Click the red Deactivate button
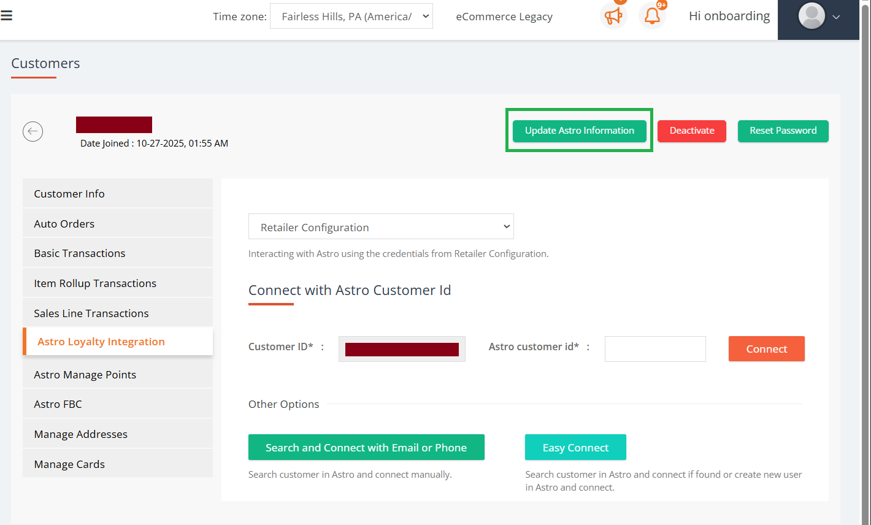This screenshot has height=525, width=871. tap(692, 131)
